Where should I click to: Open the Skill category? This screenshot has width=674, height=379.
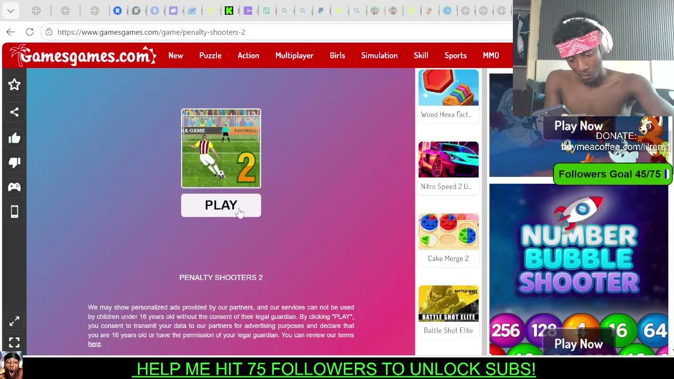421,55
